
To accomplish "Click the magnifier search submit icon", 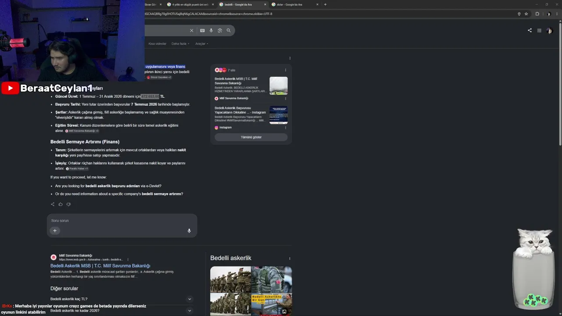I will click(x=228, y=30).
